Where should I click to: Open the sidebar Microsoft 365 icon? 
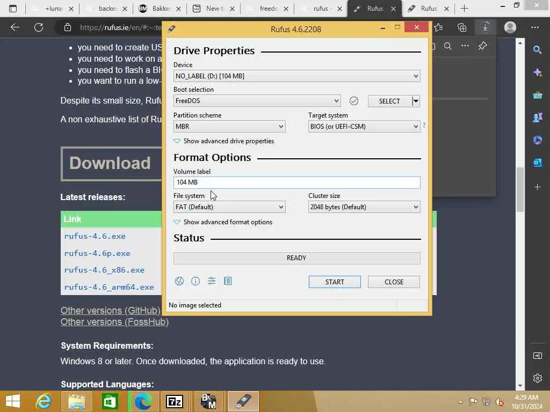[537, 140]
